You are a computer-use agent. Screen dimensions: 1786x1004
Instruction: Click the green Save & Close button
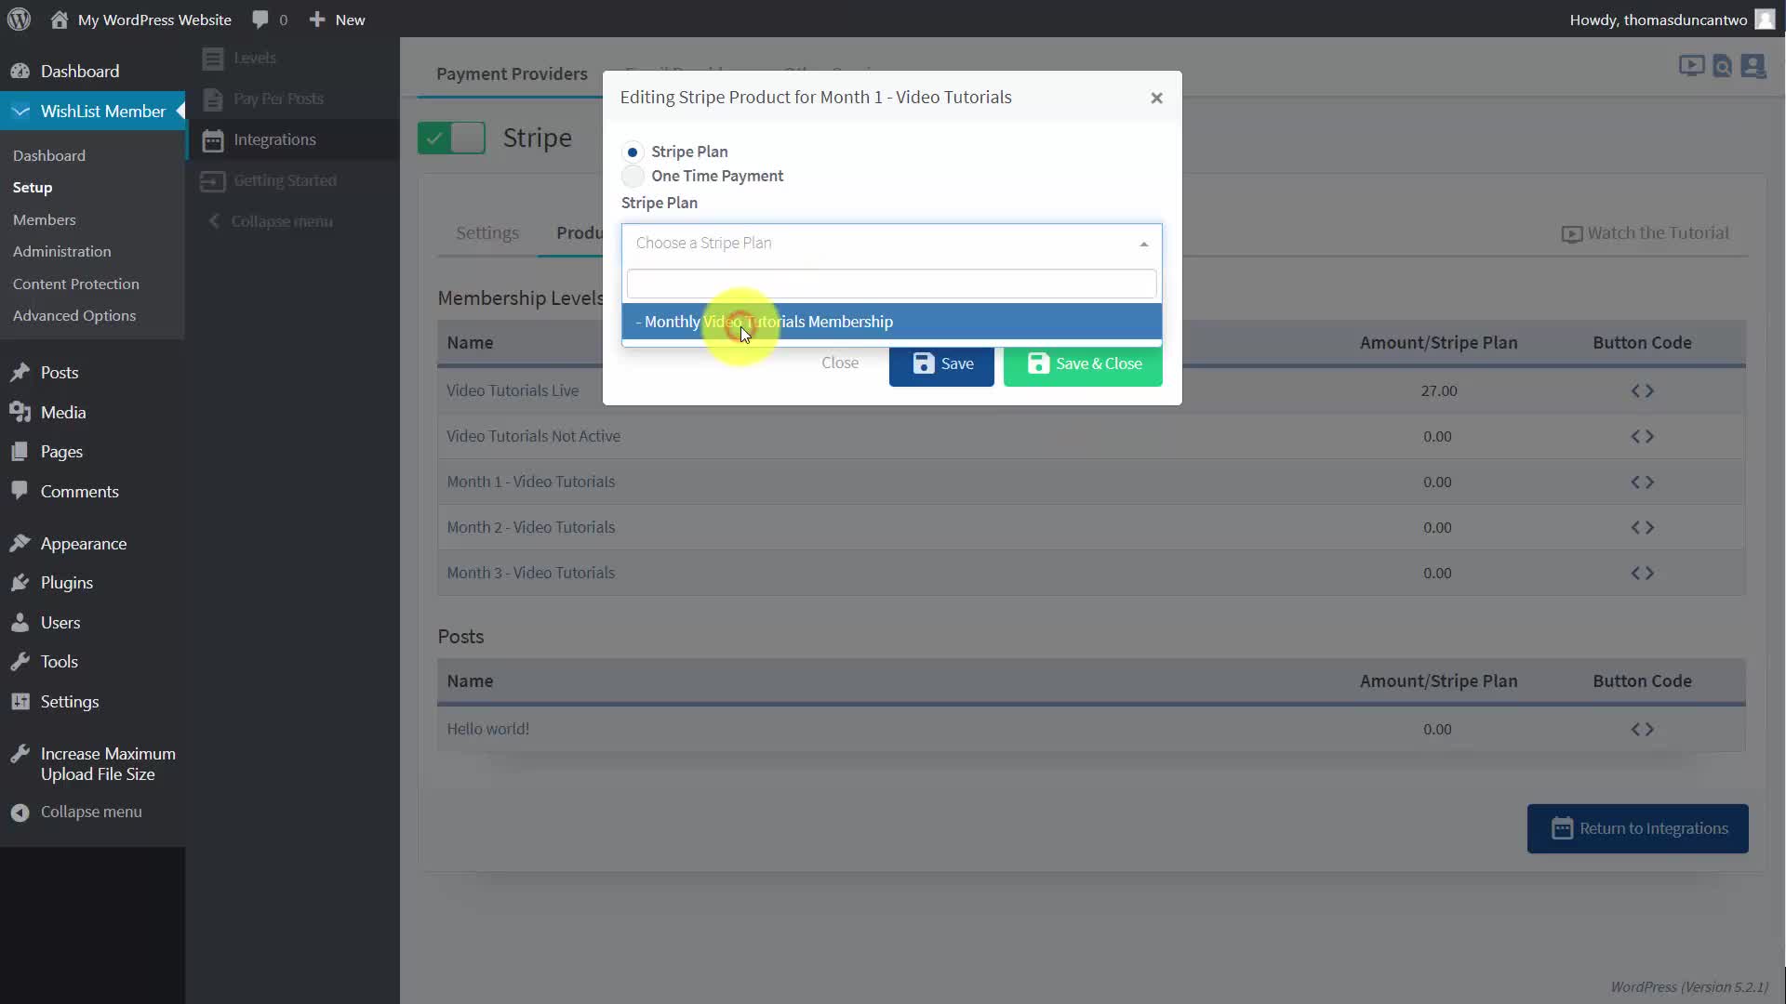[x=1083, y=363]
